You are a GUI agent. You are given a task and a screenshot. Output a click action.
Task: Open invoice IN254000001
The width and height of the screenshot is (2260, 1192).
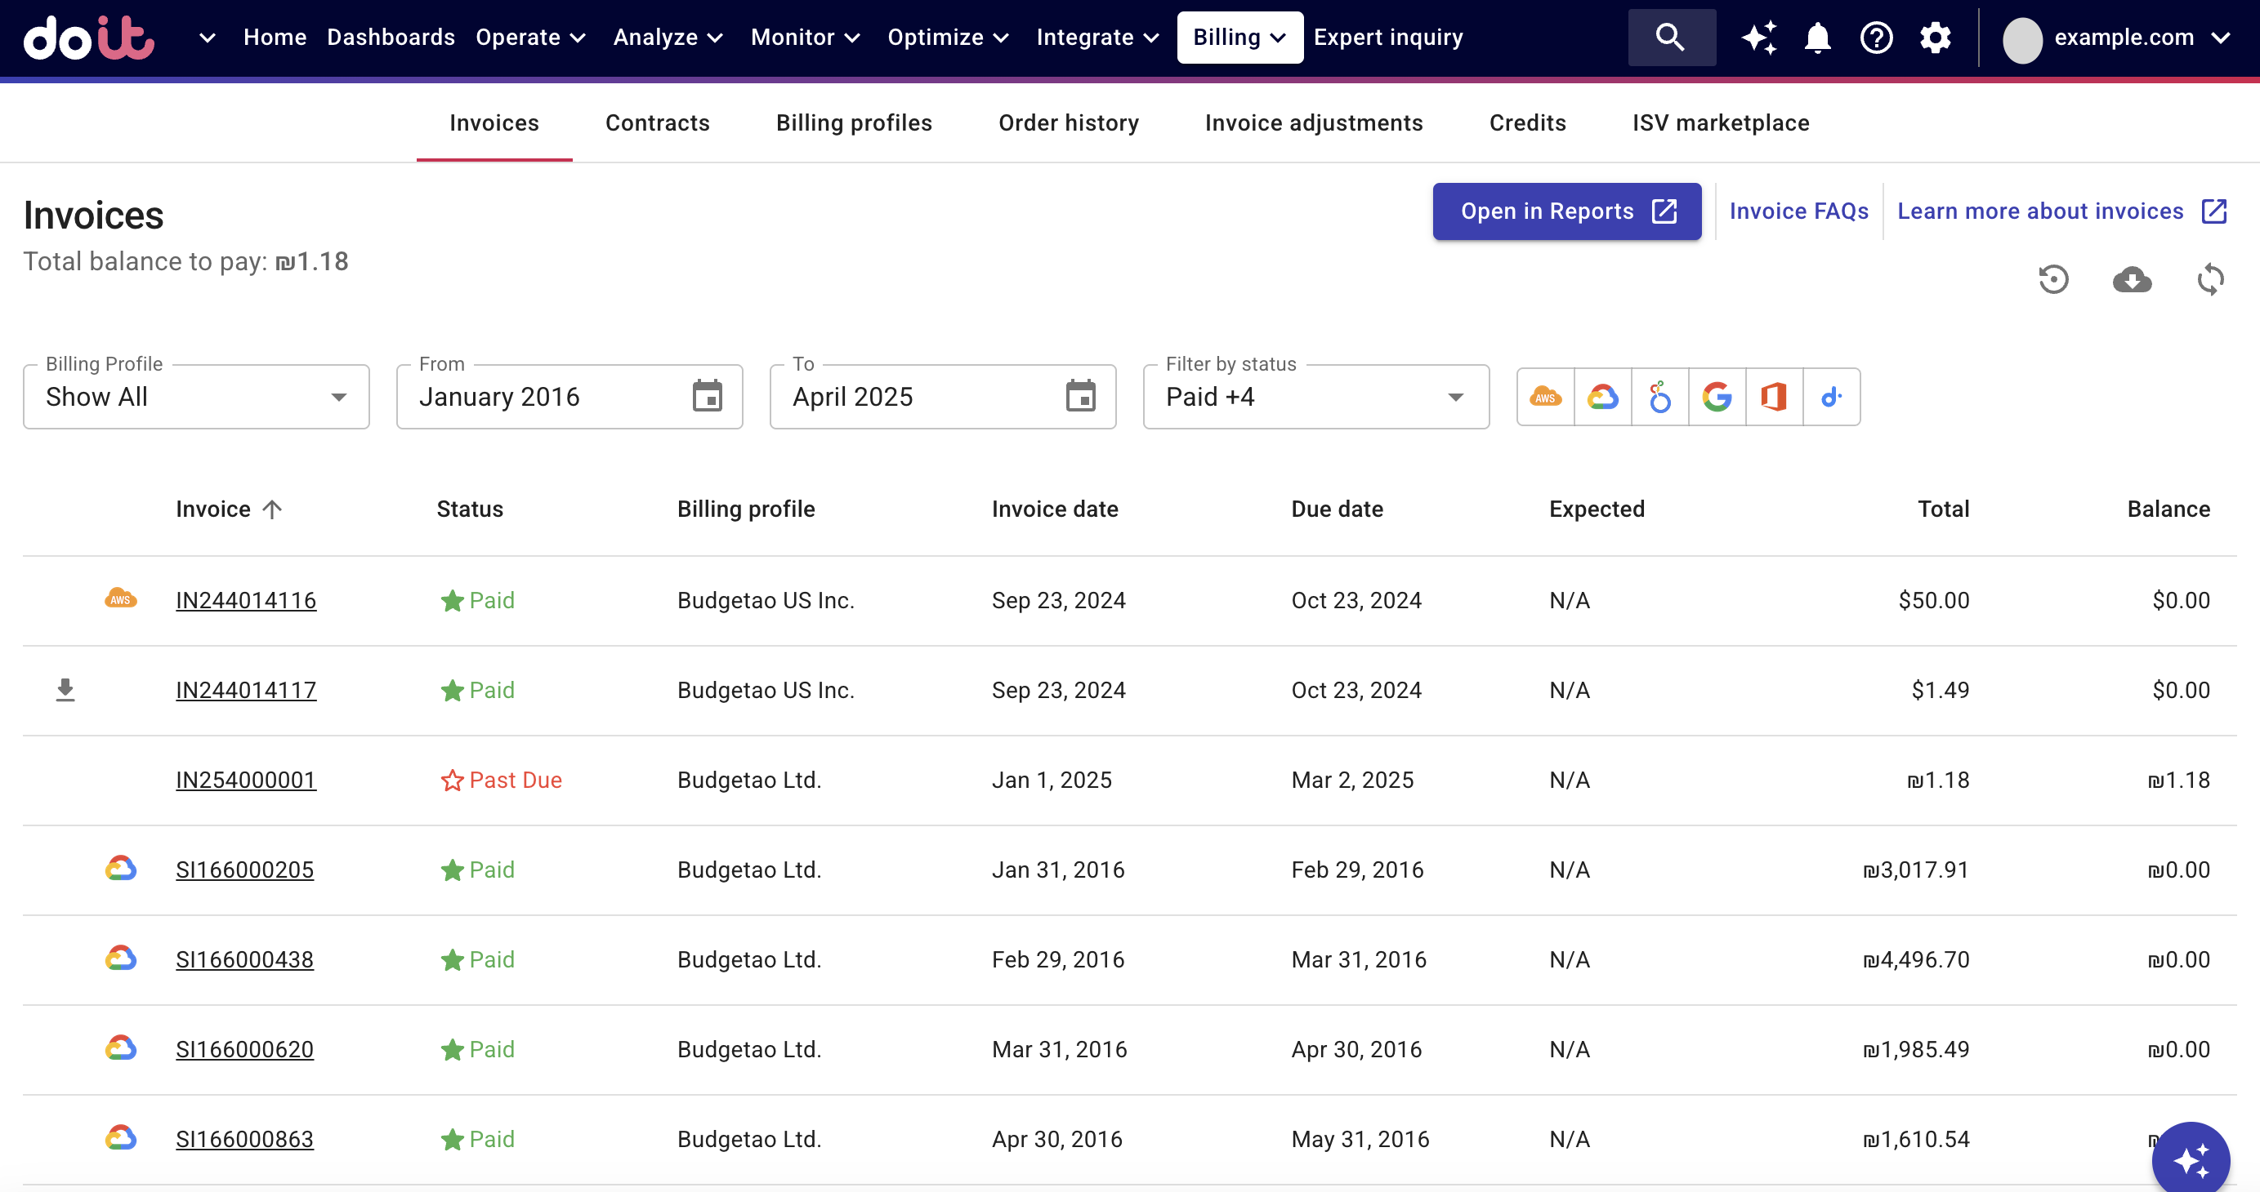point(246,780)
